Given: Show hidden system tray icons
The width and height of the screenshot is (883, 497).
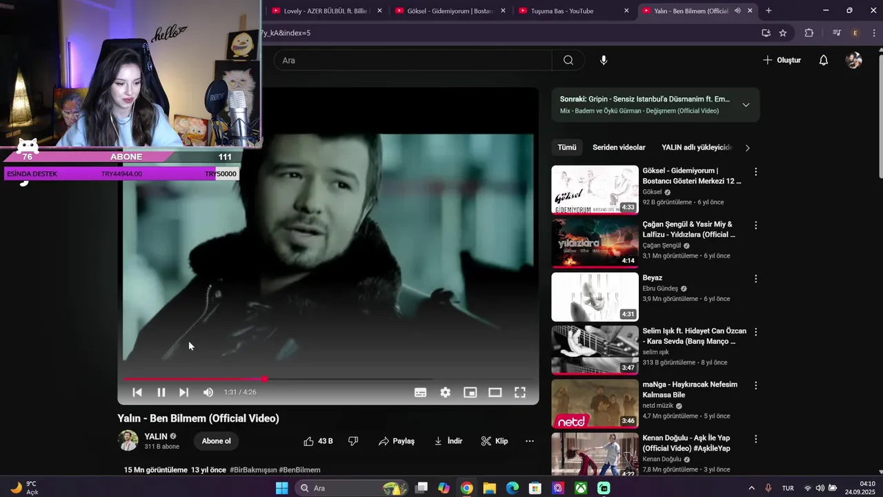Looking at the screenshot, I should pos(751,488).
